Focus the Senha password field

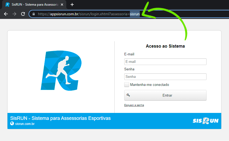(x=165, y=77)
